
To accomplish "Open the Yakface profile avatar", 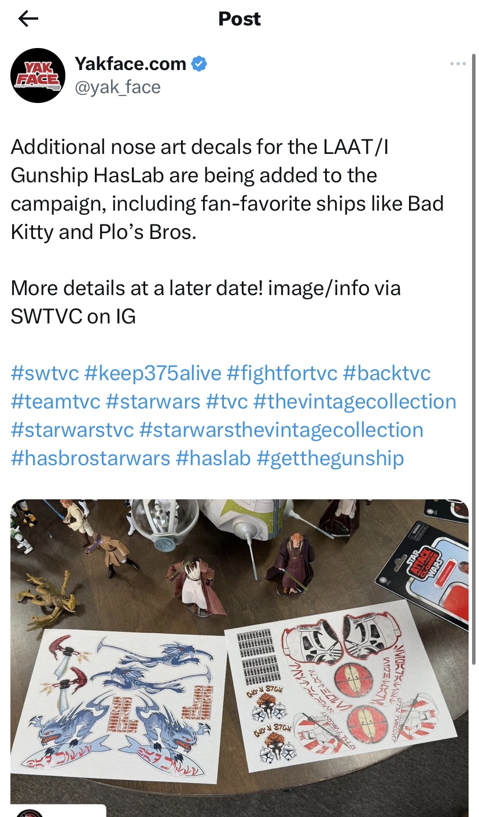I will 38,75.
